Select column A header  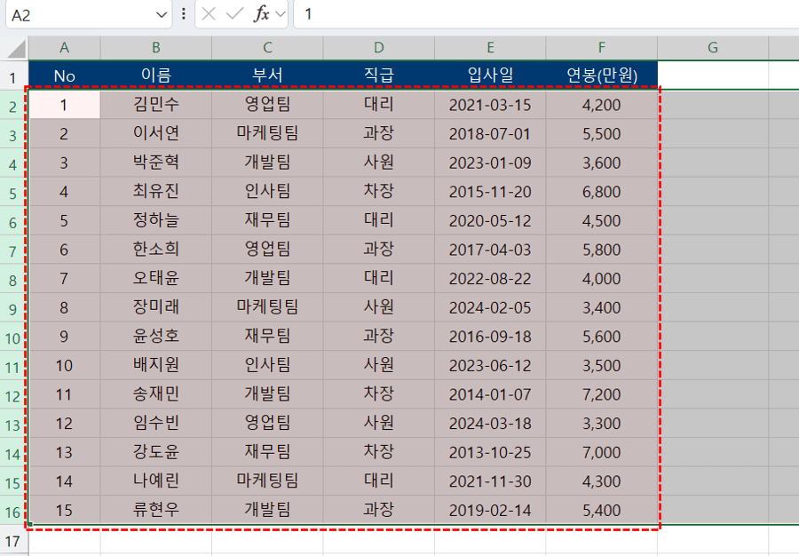pyautogui.click(x=64, y=48)
